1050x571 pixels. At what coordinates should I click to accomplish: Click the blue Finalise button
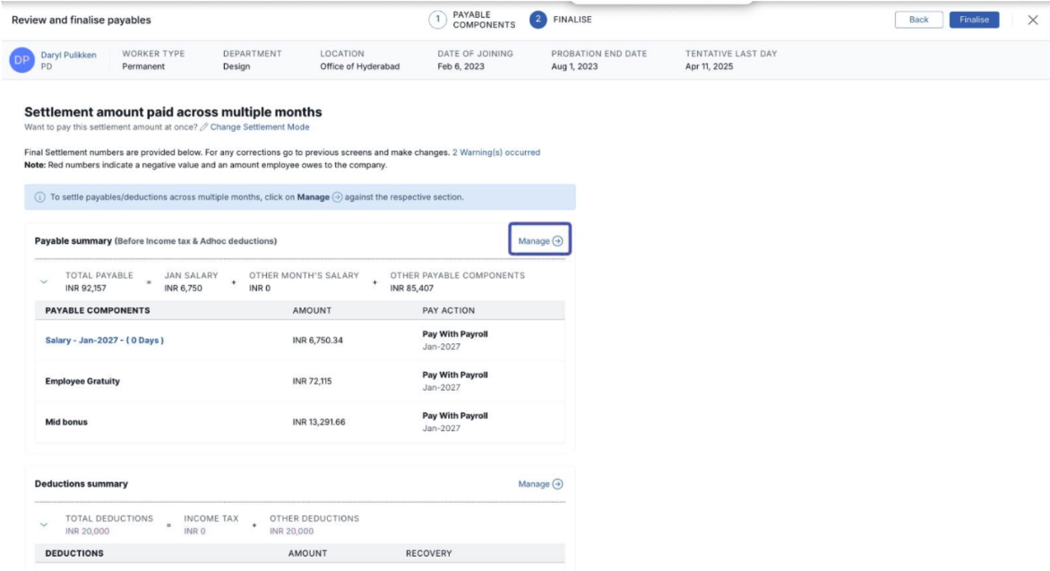[x=974, y=20]
